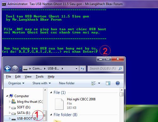Open the File menu
The width and height of the screenshot is (158, 122).
click(9, 77)
